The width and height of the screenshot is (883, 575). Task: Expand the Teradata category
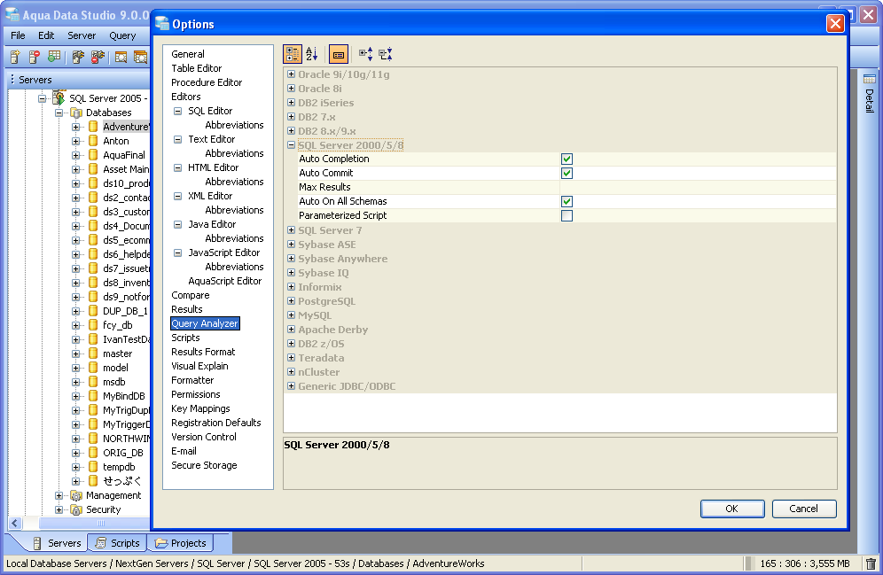(291, 358)
